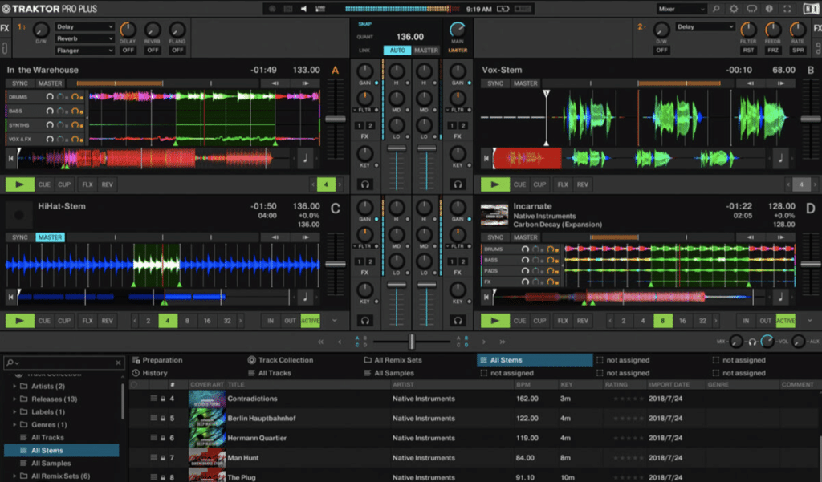Clear the browser search with X icon
The height and width of the screenshot is (482, 822).
click(118, 363)
